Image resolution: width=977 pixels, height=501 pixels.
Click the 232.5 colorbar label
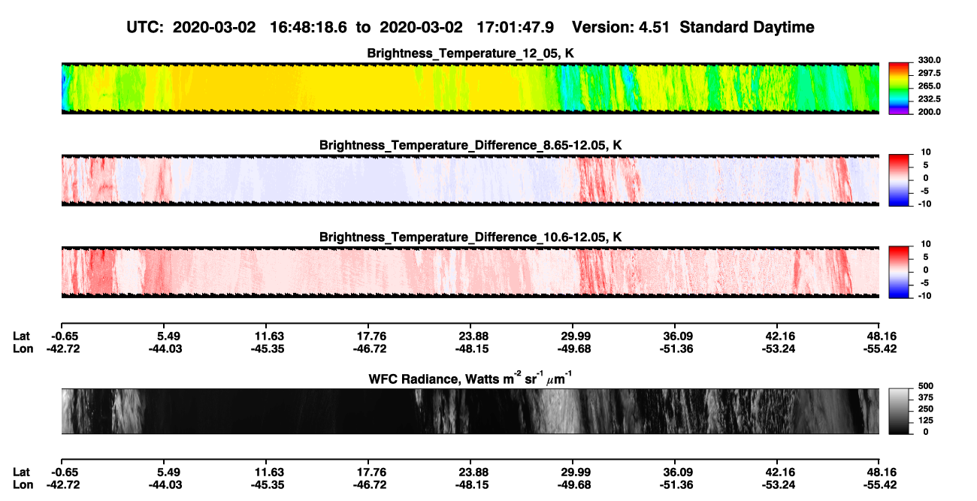[930, 98]
